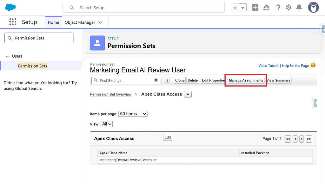Open the help question mark icon
This screenshot has height=184, width=325.
tap(278, 8)
